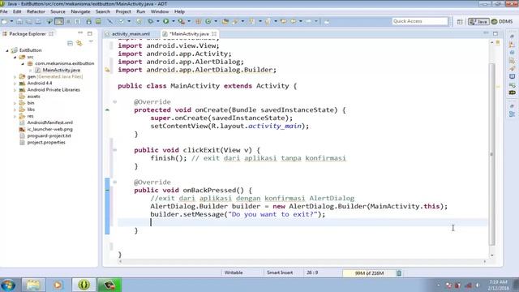The width and height of the screenshot is (519, 292).
Task: Select AndroidManifest.xml in the tree
Action: [50, 122]
